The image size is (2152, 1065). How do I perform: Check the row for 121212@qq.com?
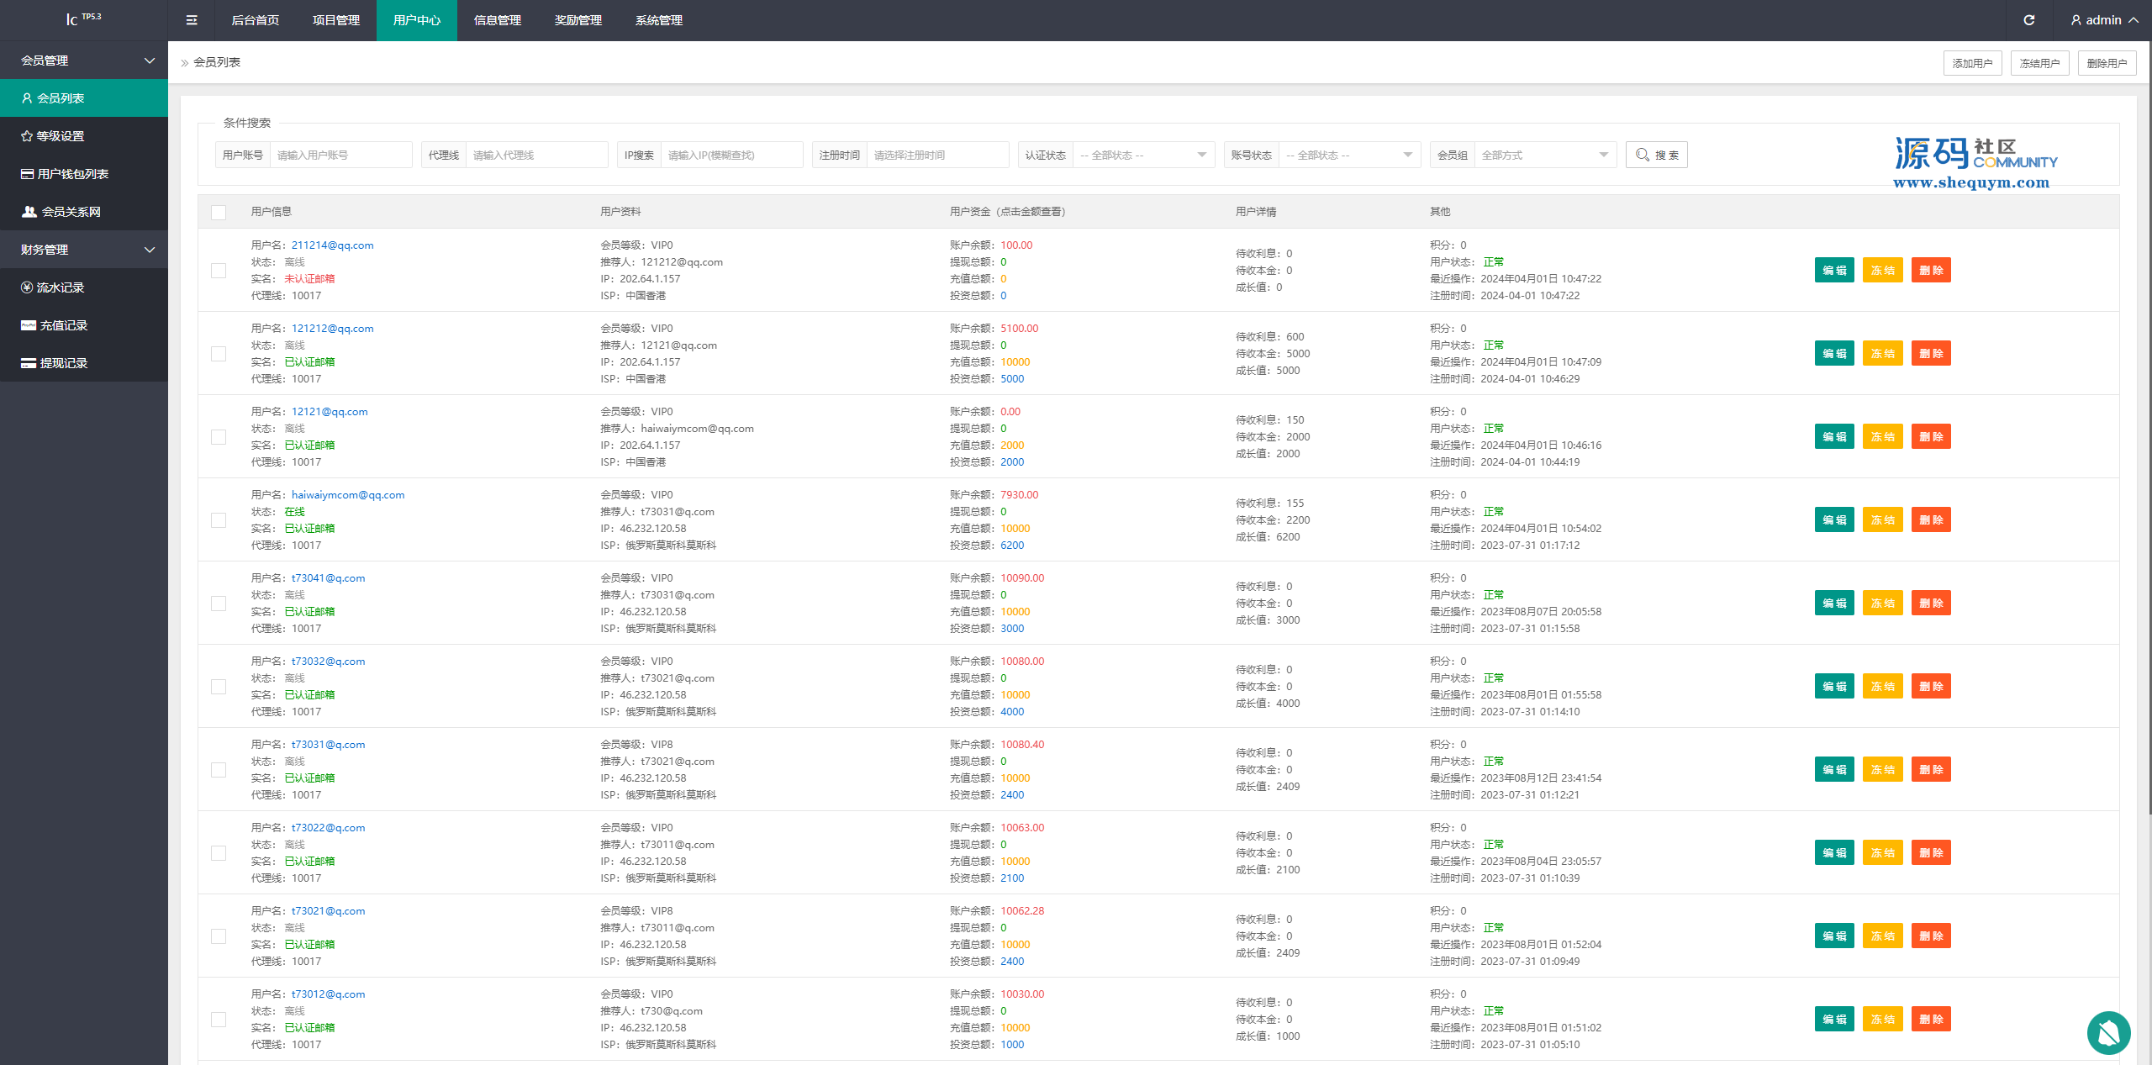219,354
